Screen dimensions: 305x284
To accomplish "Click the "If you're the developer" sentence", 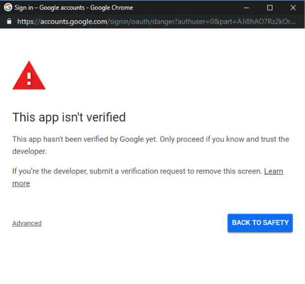I will pos(137,171).
